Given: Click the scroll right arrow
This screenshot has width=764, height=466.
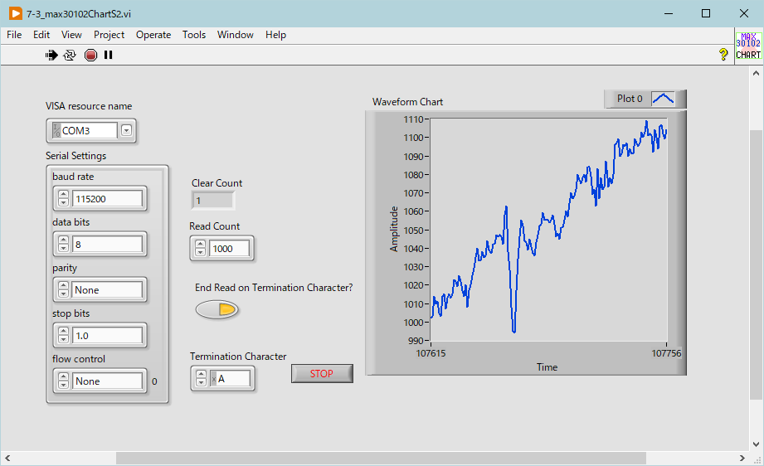Looking at the screenshot, I should coord(742,459).
